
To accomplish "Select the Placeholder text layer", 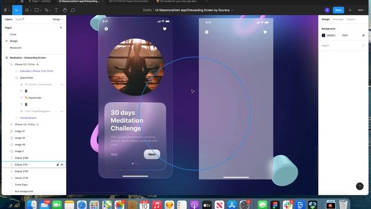I will (34, 98).
